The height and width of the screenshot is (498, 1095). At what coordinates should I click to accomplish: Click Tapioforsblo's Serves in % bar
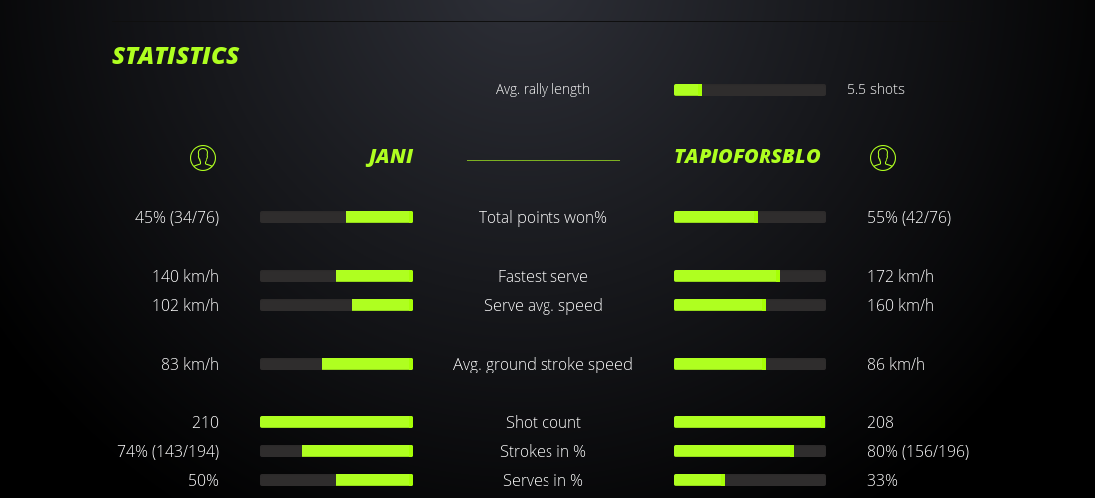pos(750,480)
